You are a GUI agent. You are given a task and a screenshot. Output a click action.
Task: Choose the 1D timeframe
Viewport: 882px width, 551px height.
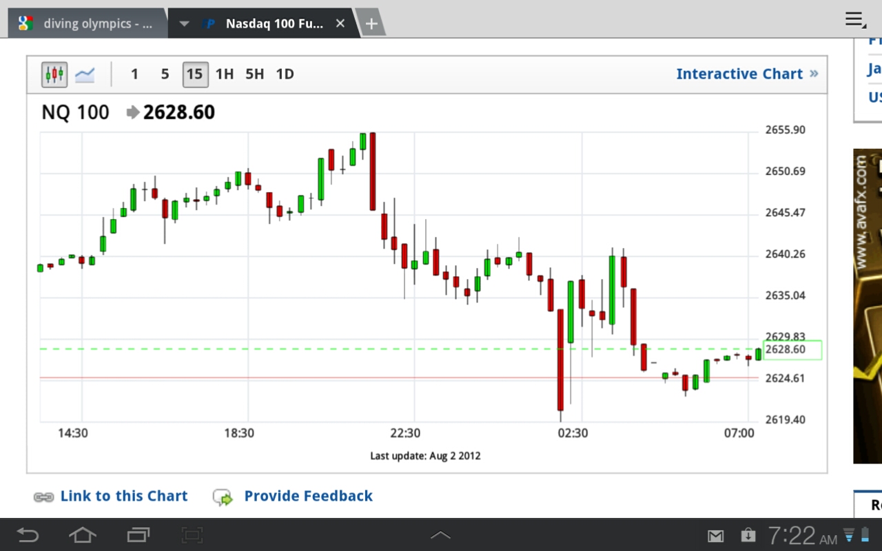[285, 74]
